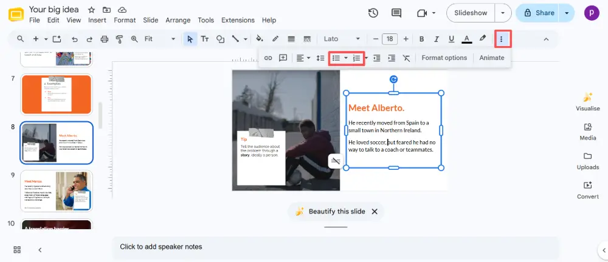Open the Highlight colour marker icon
This screenshot has width=608, height=262.
pos(482,39)
